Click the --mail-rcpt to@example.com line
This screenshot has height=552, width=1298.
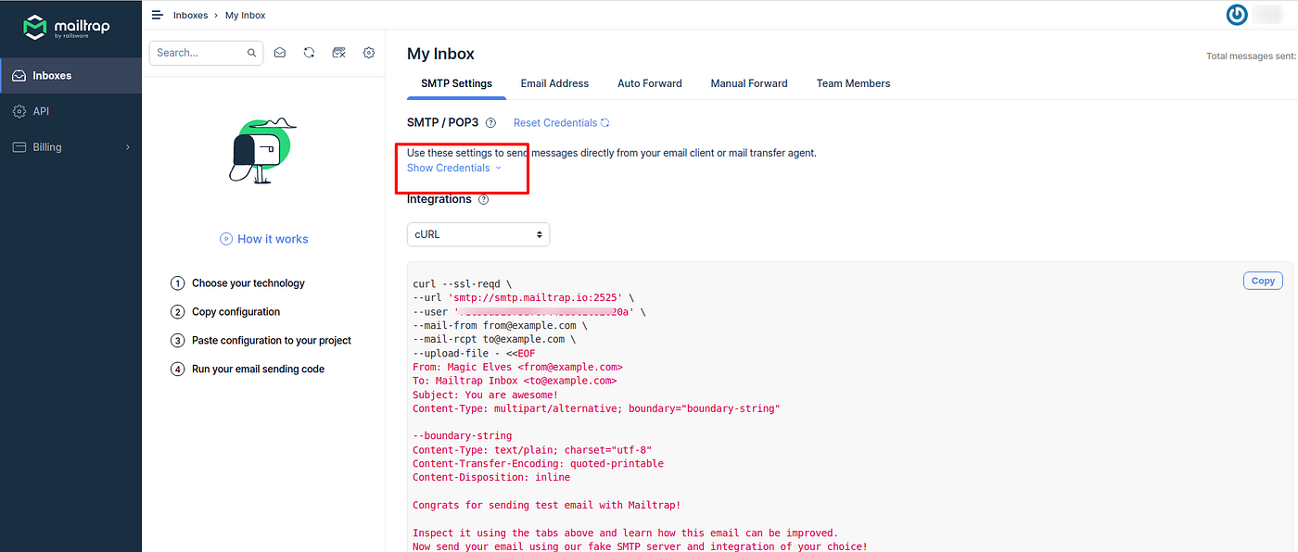(494, 340)
